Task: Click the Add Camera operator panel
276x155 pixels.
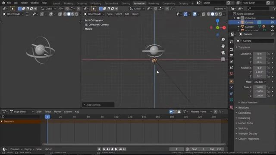Action: click(98, 105)
